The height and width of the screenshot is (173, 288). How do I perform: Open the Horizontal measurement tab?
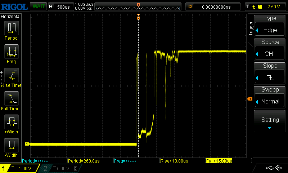click(x=11, y=17)
